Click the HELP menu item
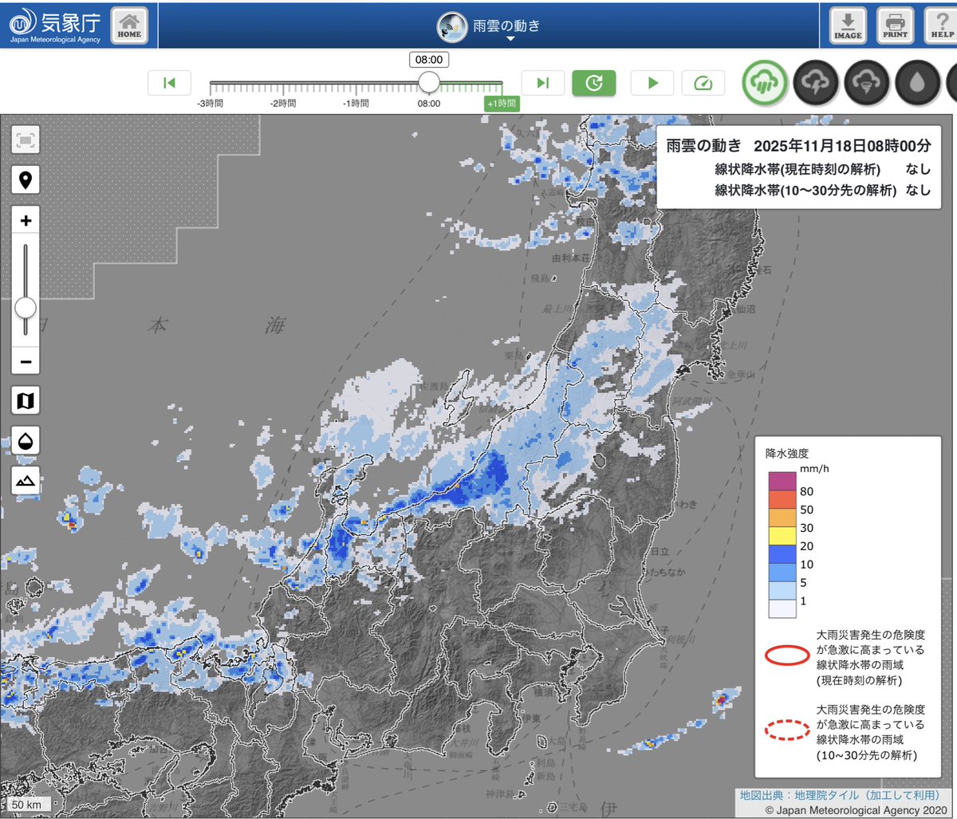This screenshot has height=819, width=957. [x=942, y=26]
